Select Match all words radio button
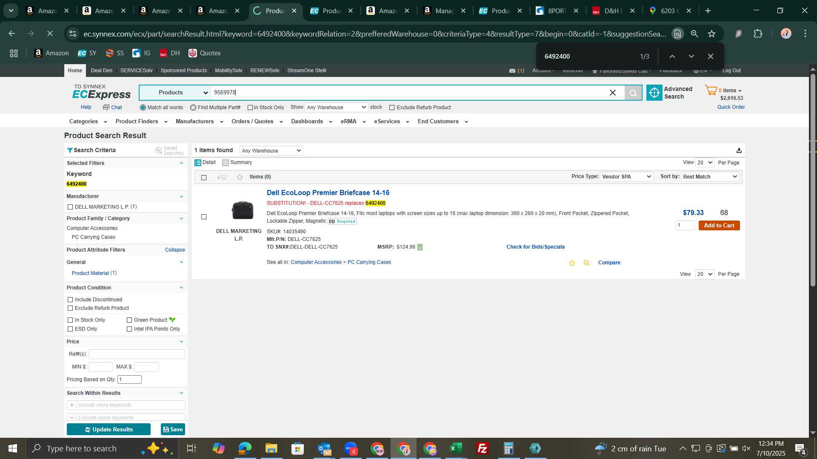 143,108
